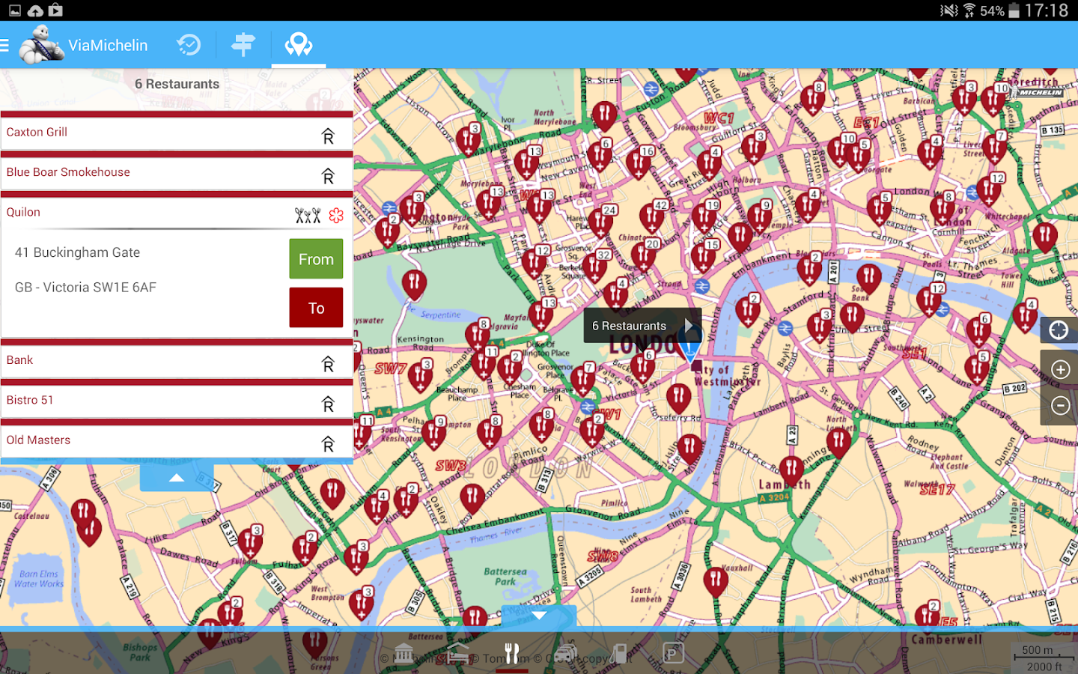Screen dimensions: 1078x674
Task: Click the Quilon Michelin star icon
Action: click(x=336, y=216)
